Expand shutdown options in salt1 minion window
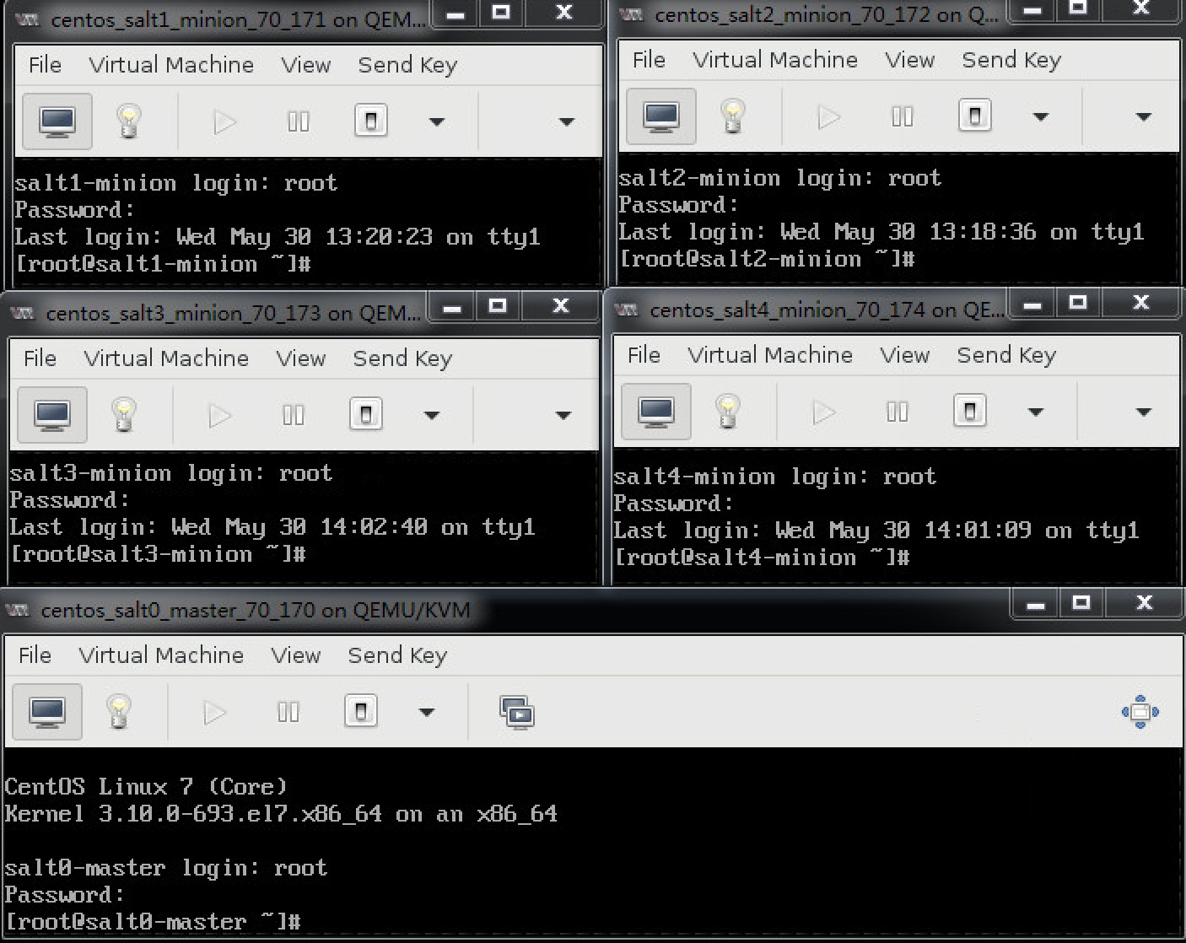This screenshot has height=943, width=1186. (x=437, y=122)
